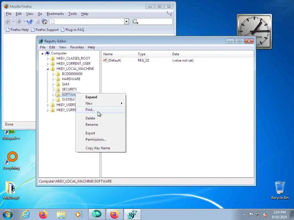
Task: Choose Delete in the context menu
Action: click(x=101, y=118)
